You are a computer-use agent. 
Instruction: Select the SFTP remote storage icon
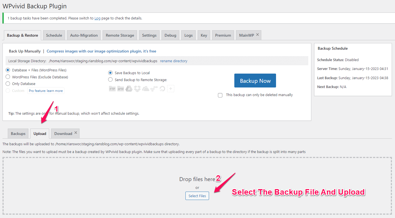click(121, 89)
